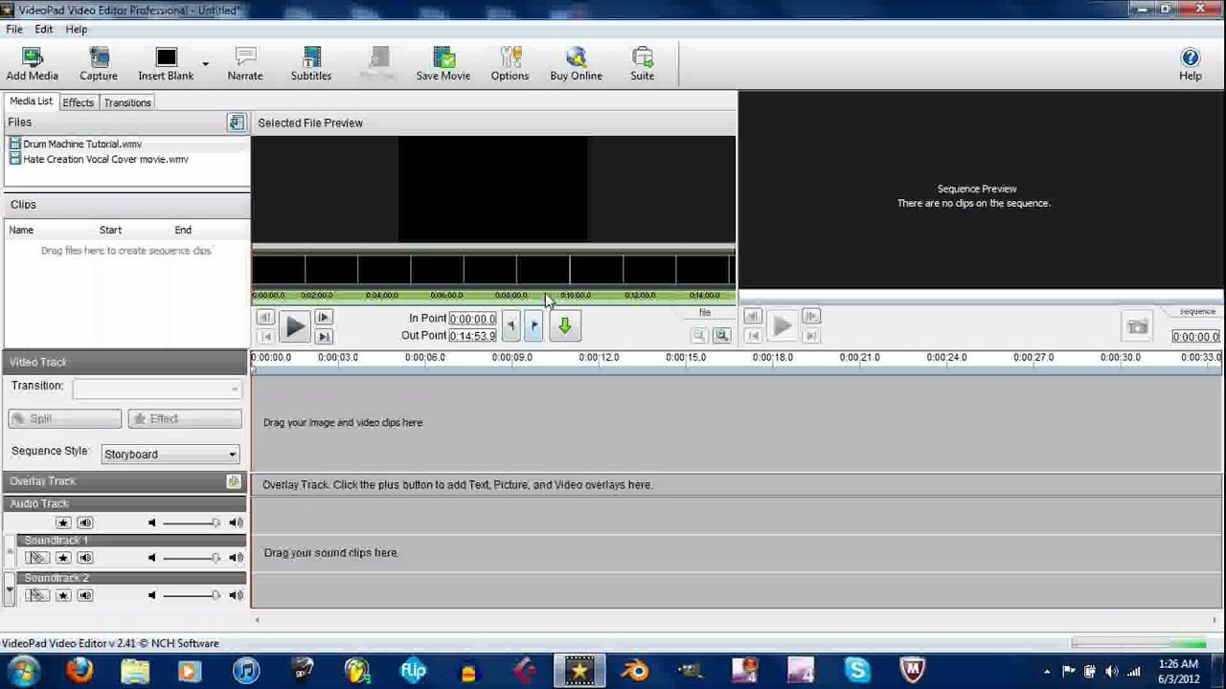Click the Files panel view icon

click(236, 122)
